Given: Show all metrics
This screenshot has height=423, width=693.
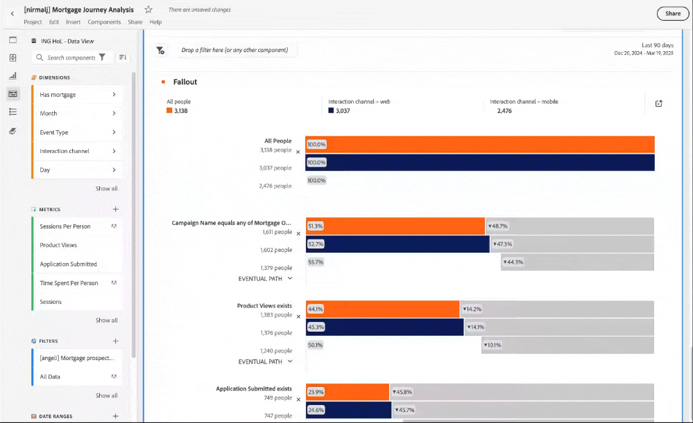Looking at the screenshot, I should [x=107, y=321].
